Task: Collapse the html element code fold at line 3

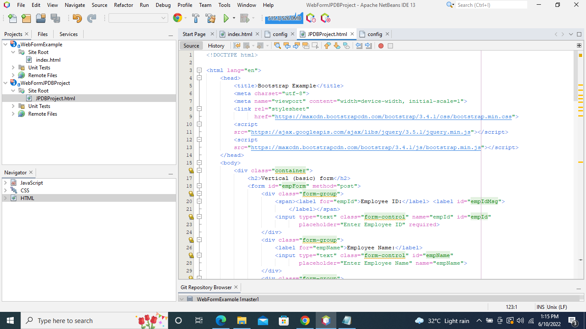Action: (x=199, y=70)
